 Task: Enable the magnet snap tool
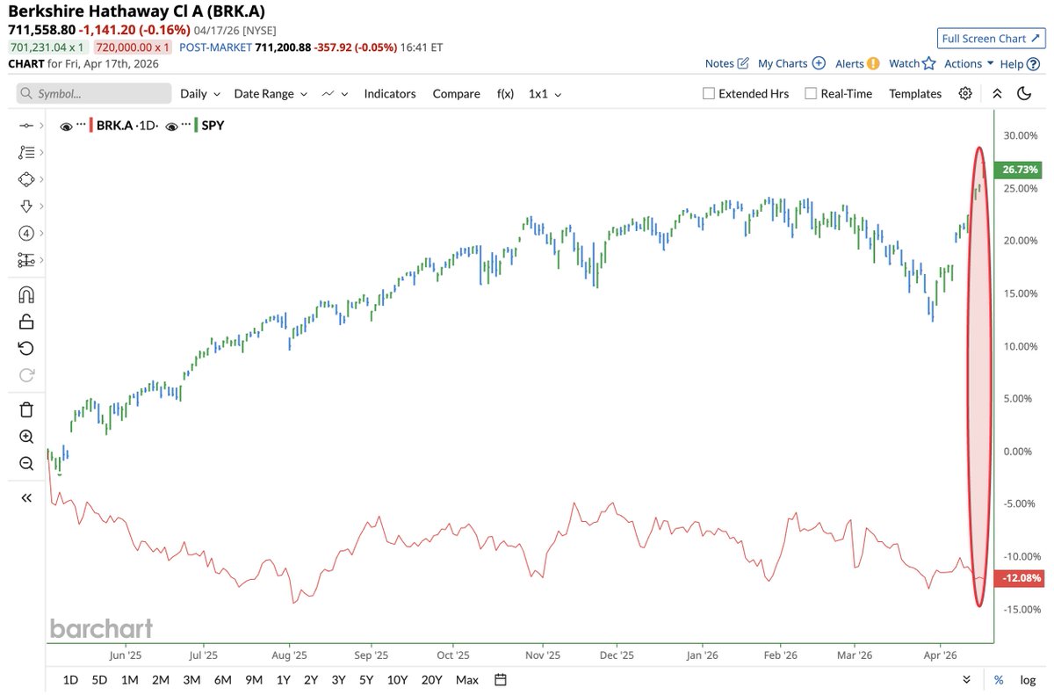(x=26, y=293)
